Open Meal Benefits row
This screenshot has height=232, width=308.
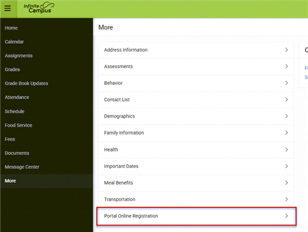[x=196, y=183]
